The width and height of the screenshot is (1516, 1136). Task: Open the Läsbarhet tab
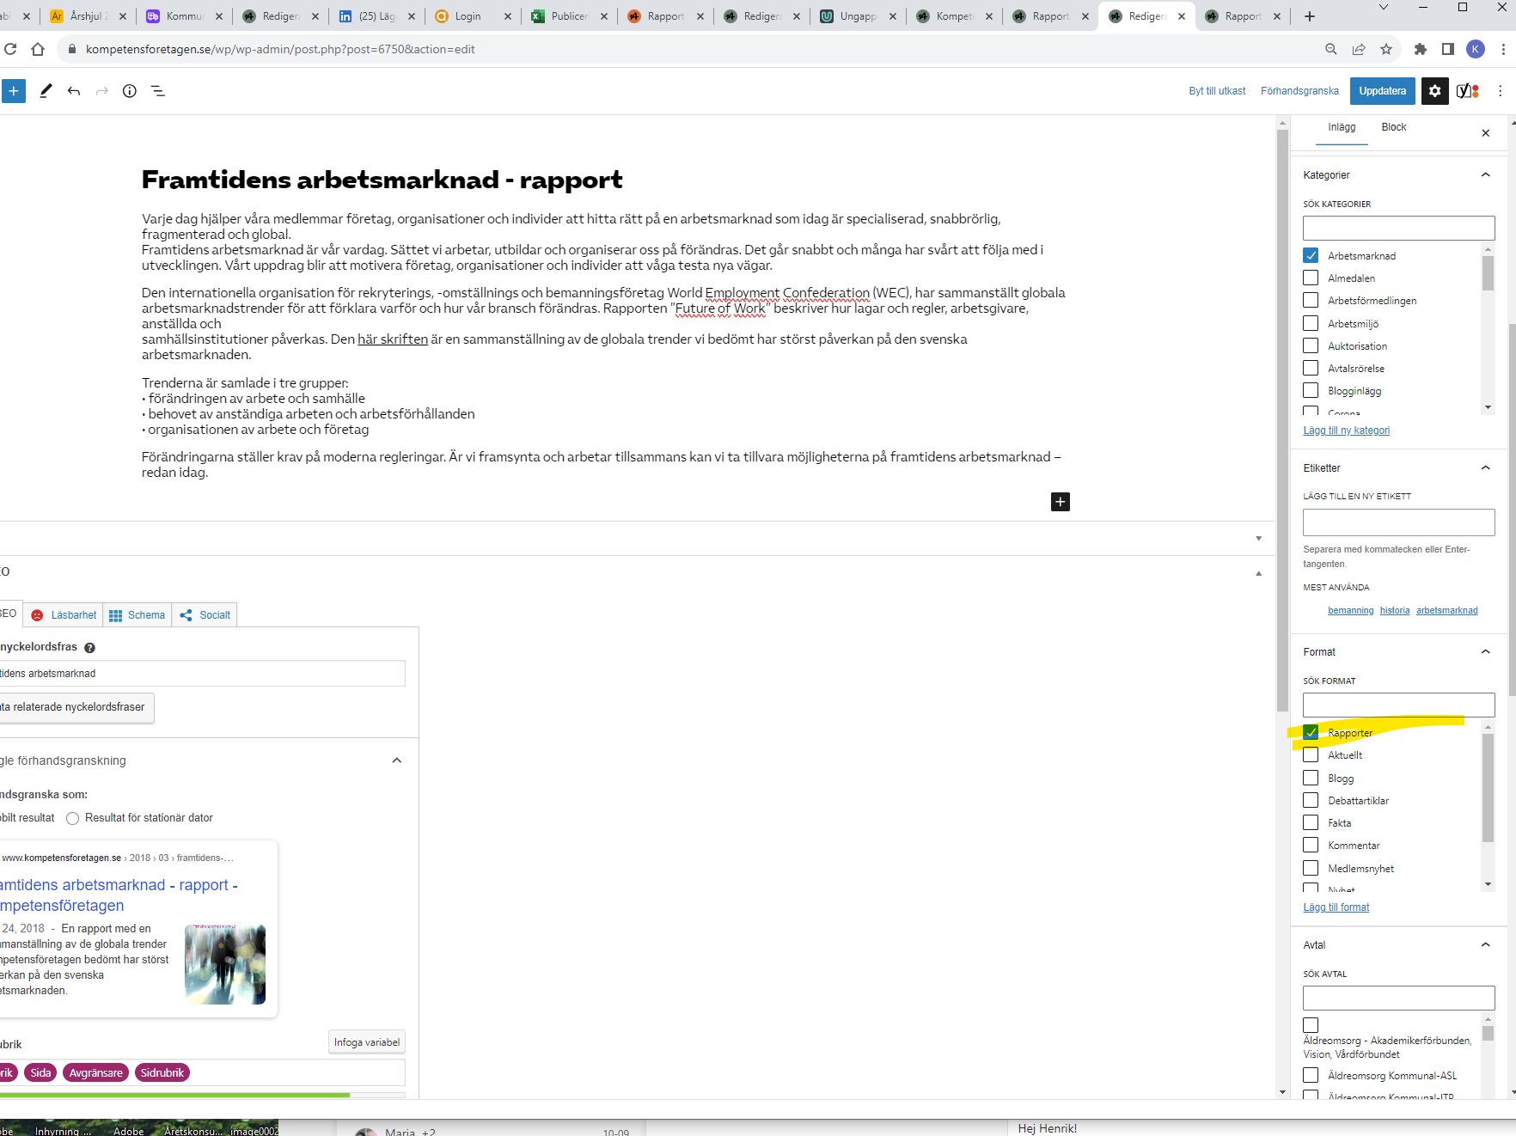click(64, 615)
